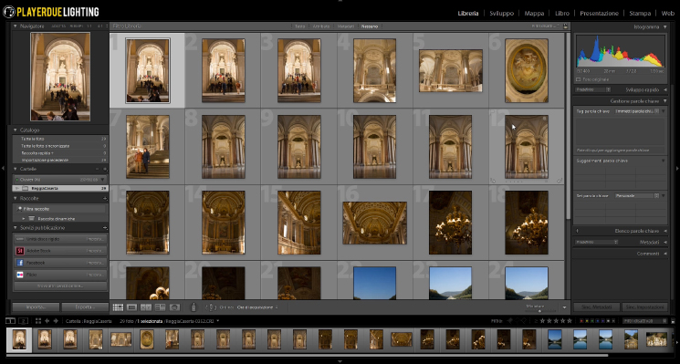
Task: Click the Adobe Stock service icon
Action: pyautogui.click(x=20, y=251)
